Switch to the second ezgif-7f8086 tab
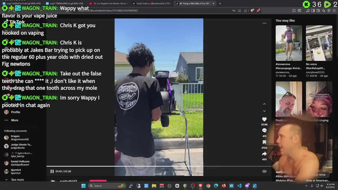 65,3
